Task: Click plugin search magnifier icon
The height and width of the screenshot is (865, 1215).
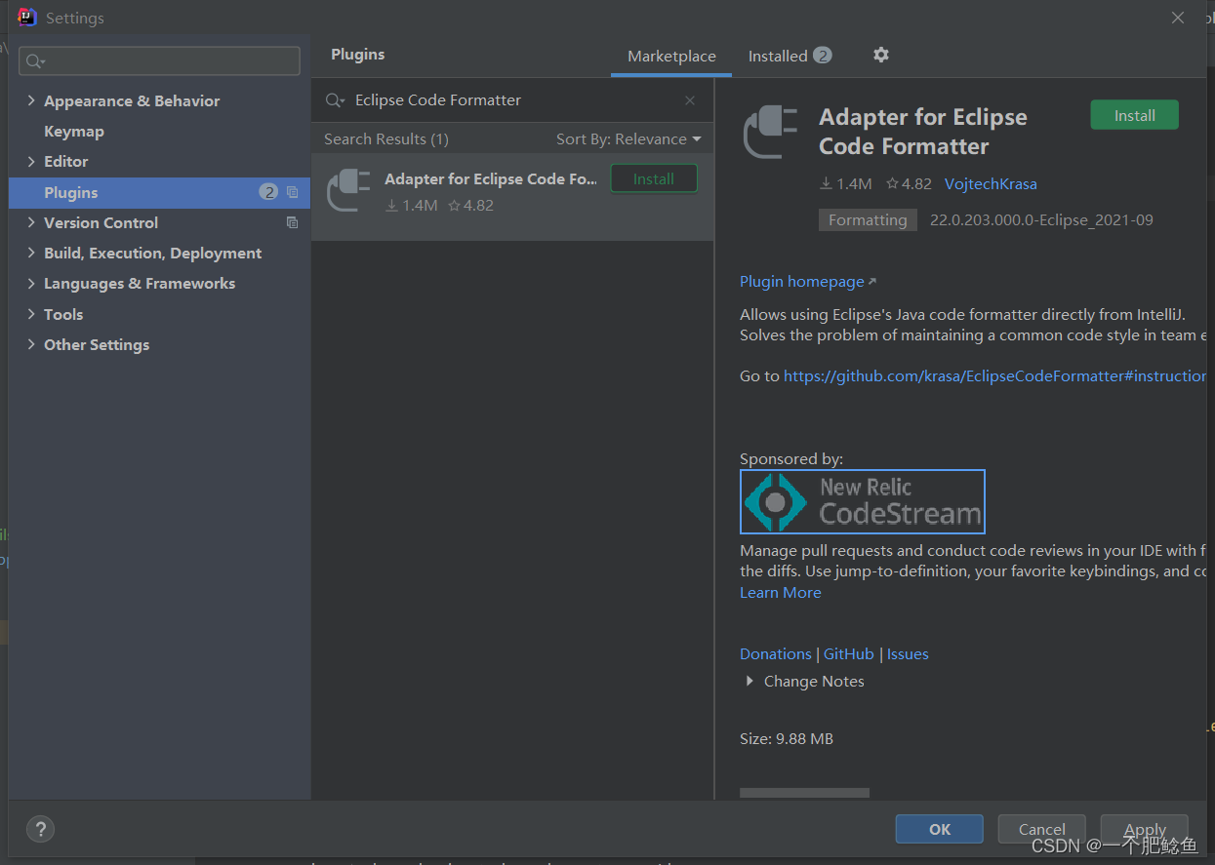Action: pos(335,100)
